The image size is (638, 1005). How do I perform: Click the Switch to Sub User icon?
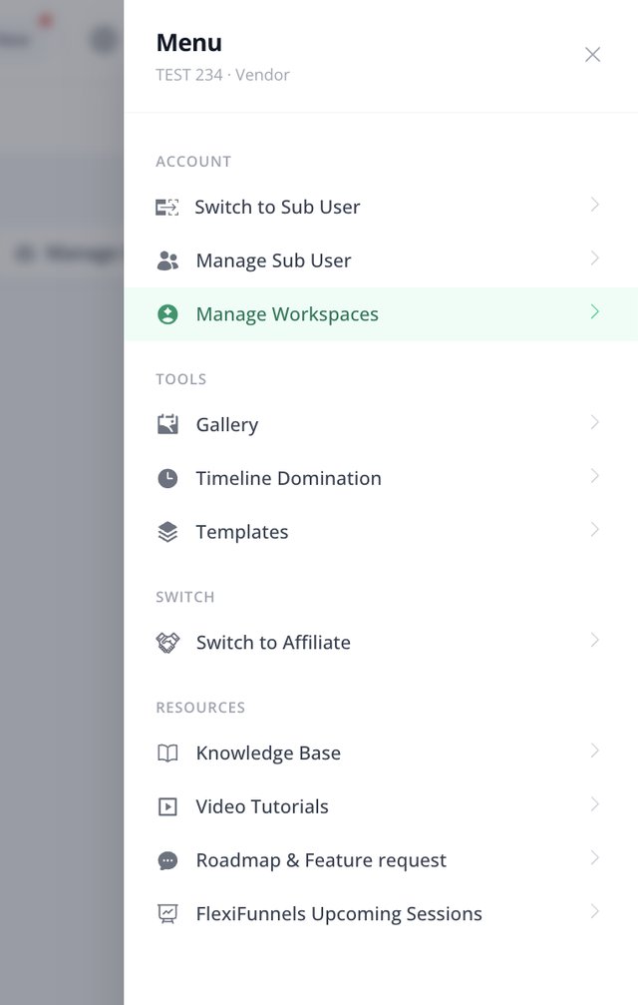point(167,207)
